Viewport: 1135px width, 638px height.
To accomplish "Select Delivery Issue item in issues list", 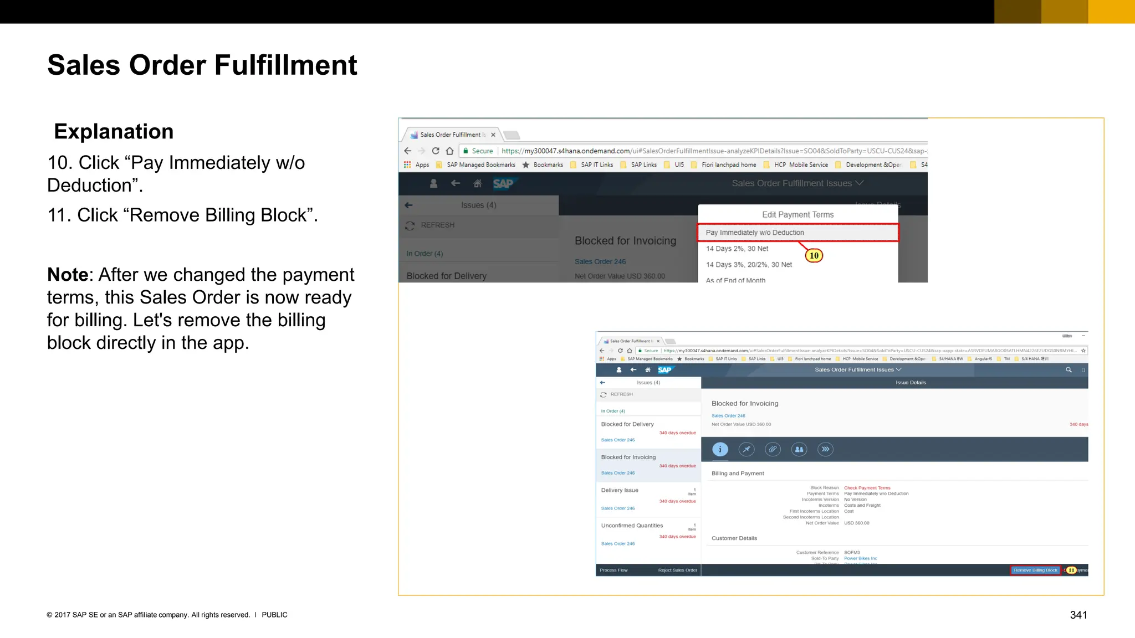I will click(620, 490).
